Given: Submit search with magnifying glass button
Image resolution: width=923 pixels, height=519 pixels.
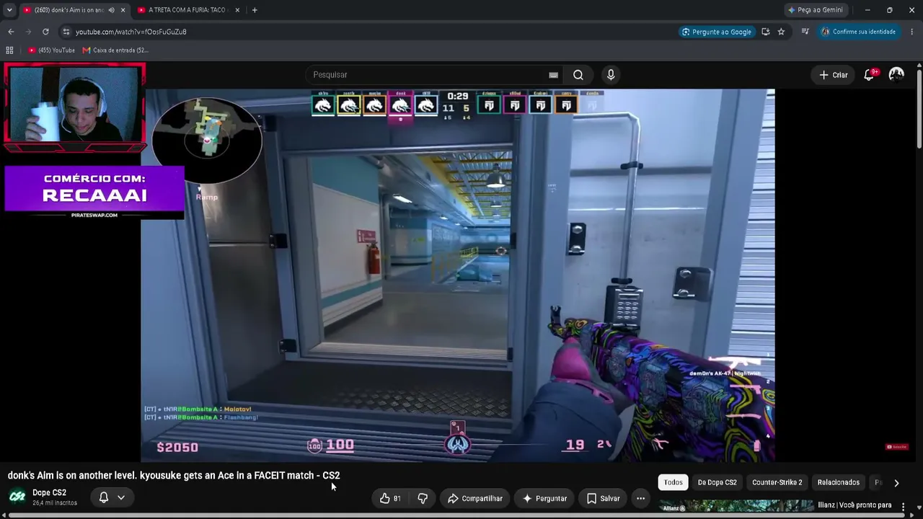Looking at the screenshot, I should click(x=578, y=75).
